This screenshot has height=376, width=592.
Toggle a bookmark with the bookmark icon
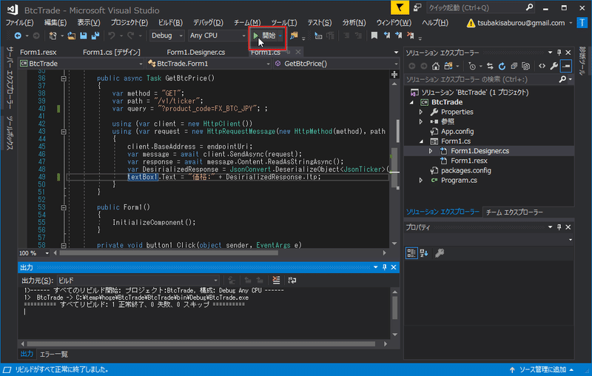click(374, 36)
